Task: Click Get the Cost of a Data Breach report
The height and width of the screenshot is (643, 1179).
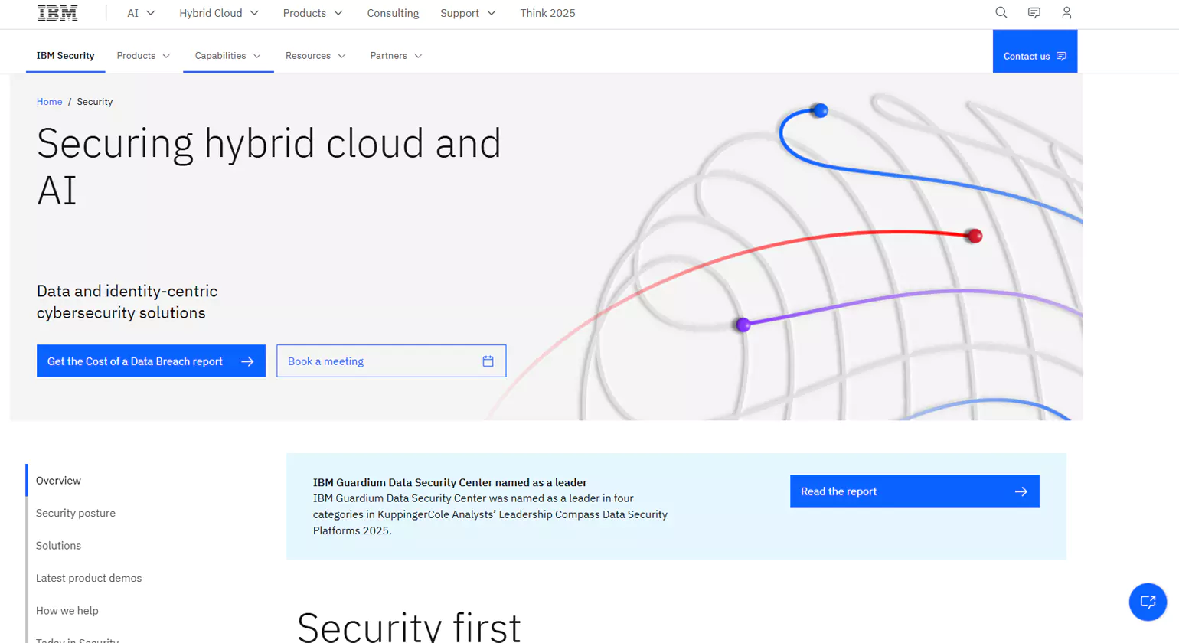Action: click(151, 361)
